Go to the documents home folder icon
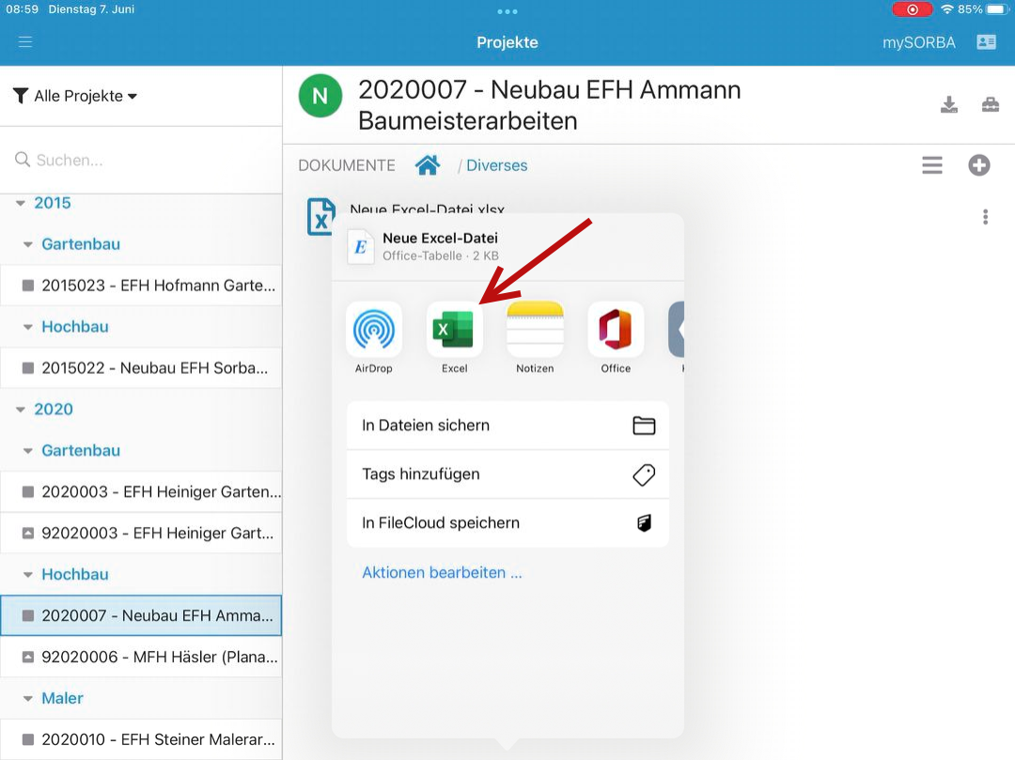Image resolution: width=1015 pixels, height=760 pixels. pos(428,165)
